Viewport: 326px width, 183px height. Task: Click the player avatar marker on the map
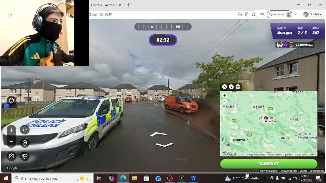pyautogui.click(x=266, y=119)
